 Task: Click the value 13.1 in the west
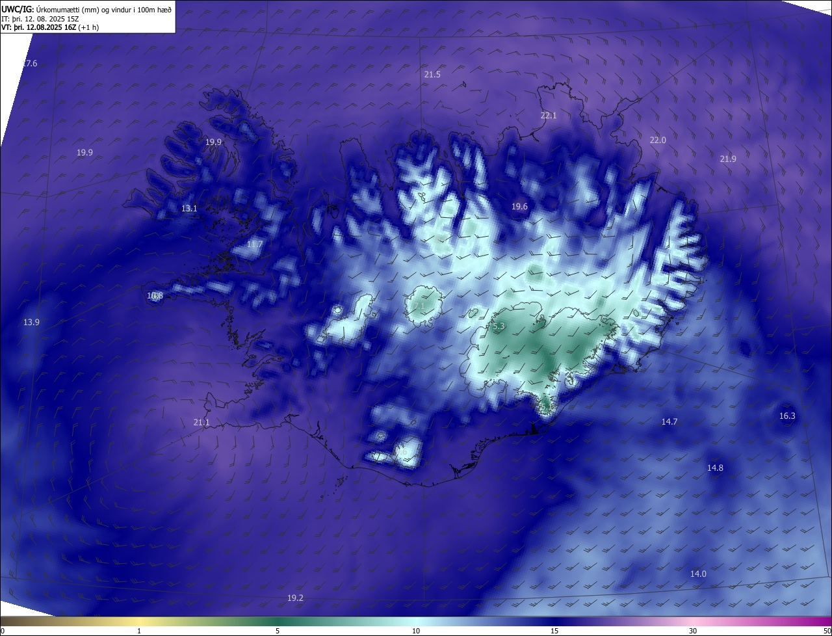[x=189, y=209]
